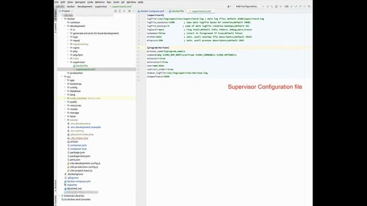Click the Git commit checkmark icon
Viewport: 367px width, 206px height.
click(x=296, y=6)
